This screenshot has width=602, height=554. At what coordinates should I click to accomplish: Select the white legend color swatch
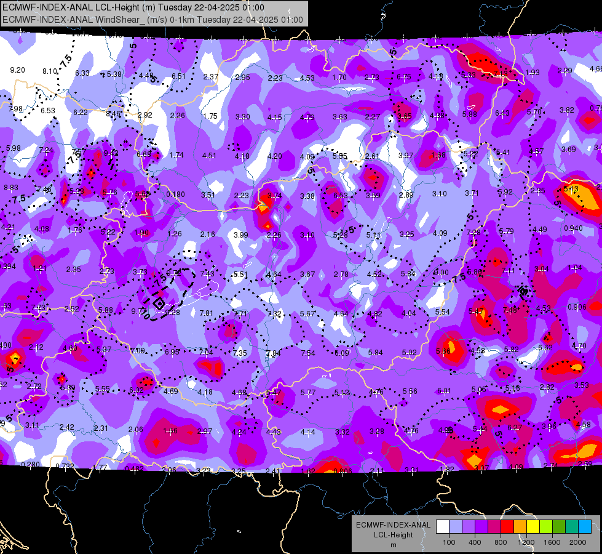(x=443, y=527)
